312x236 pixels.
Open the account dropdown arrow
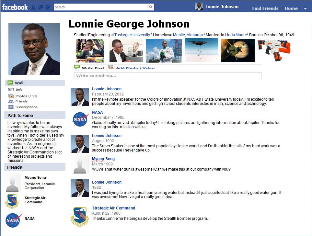305,8
